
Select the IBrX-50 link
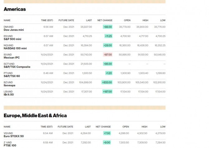(9, 95)
